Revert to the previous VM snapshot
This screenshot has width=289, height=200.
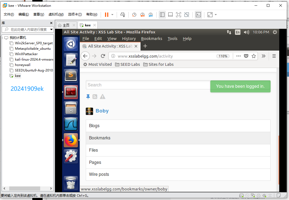click(142, 15)
